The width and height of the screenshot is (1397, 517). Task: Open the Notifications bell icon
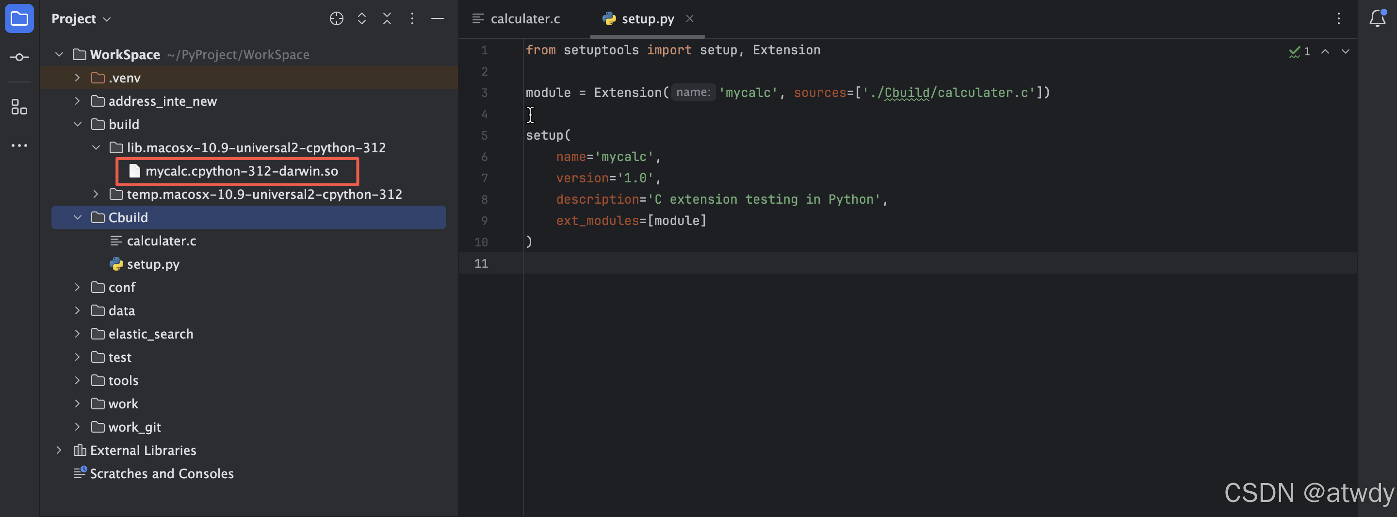pyautogui.click(x=1378, y=18)
